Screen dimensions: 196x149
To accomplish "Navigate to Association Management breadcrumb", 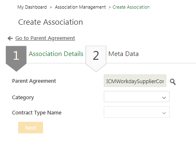I will (80, 7).
